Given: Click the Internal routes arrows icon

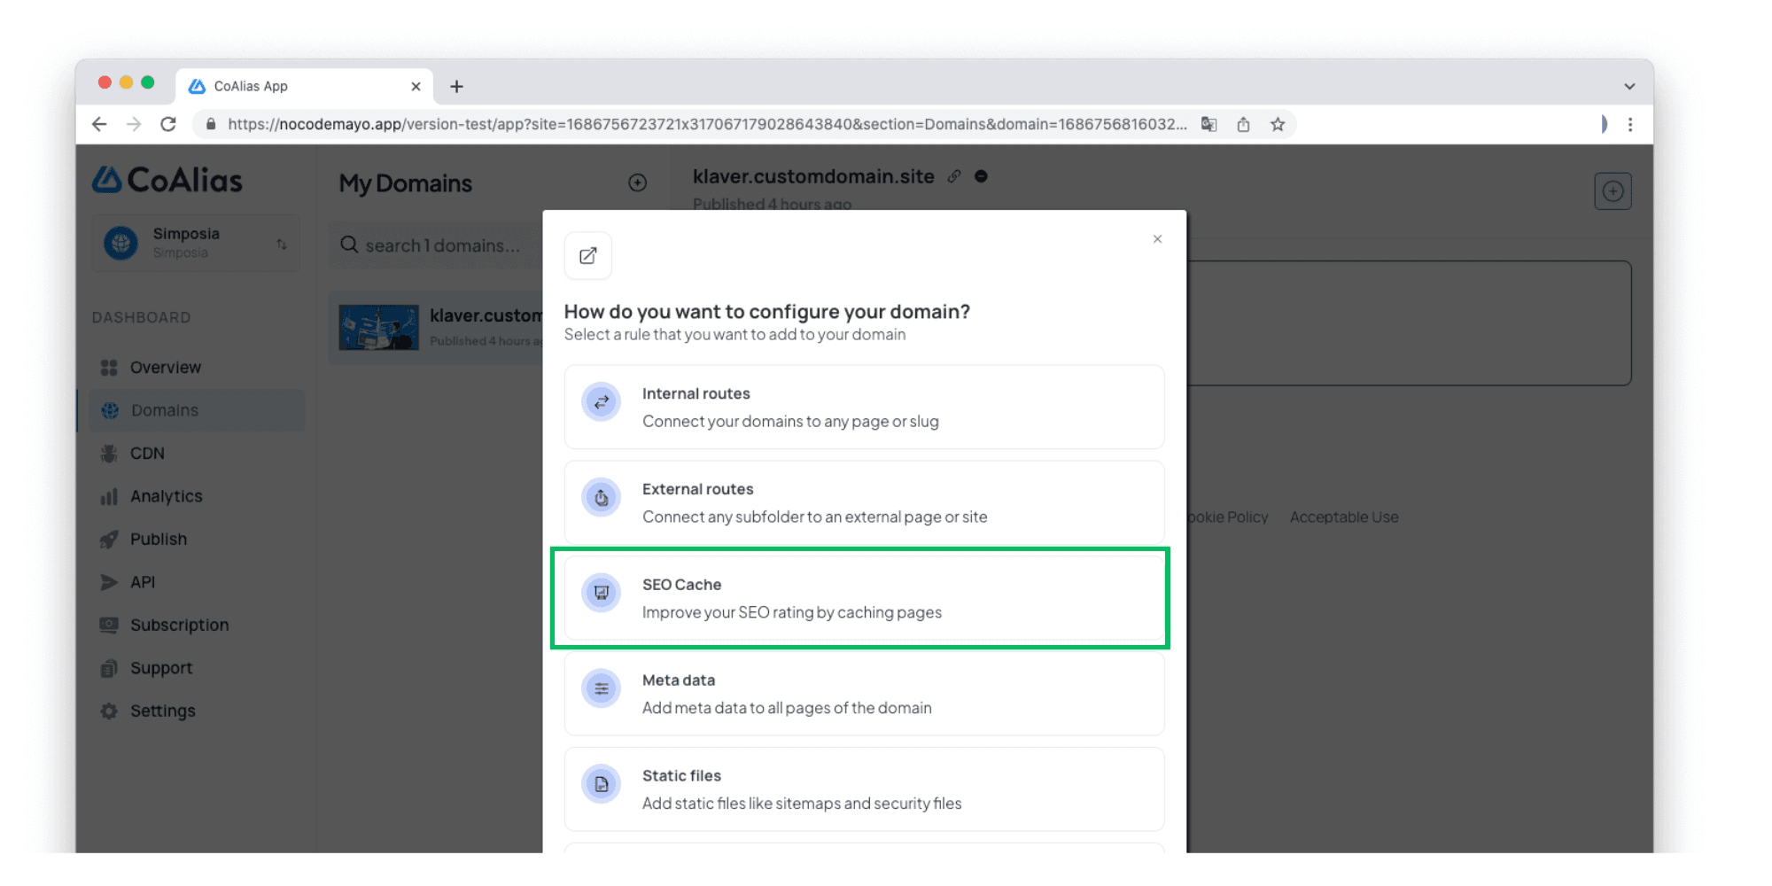Looking at the screenshot, I should coord(602,402).
